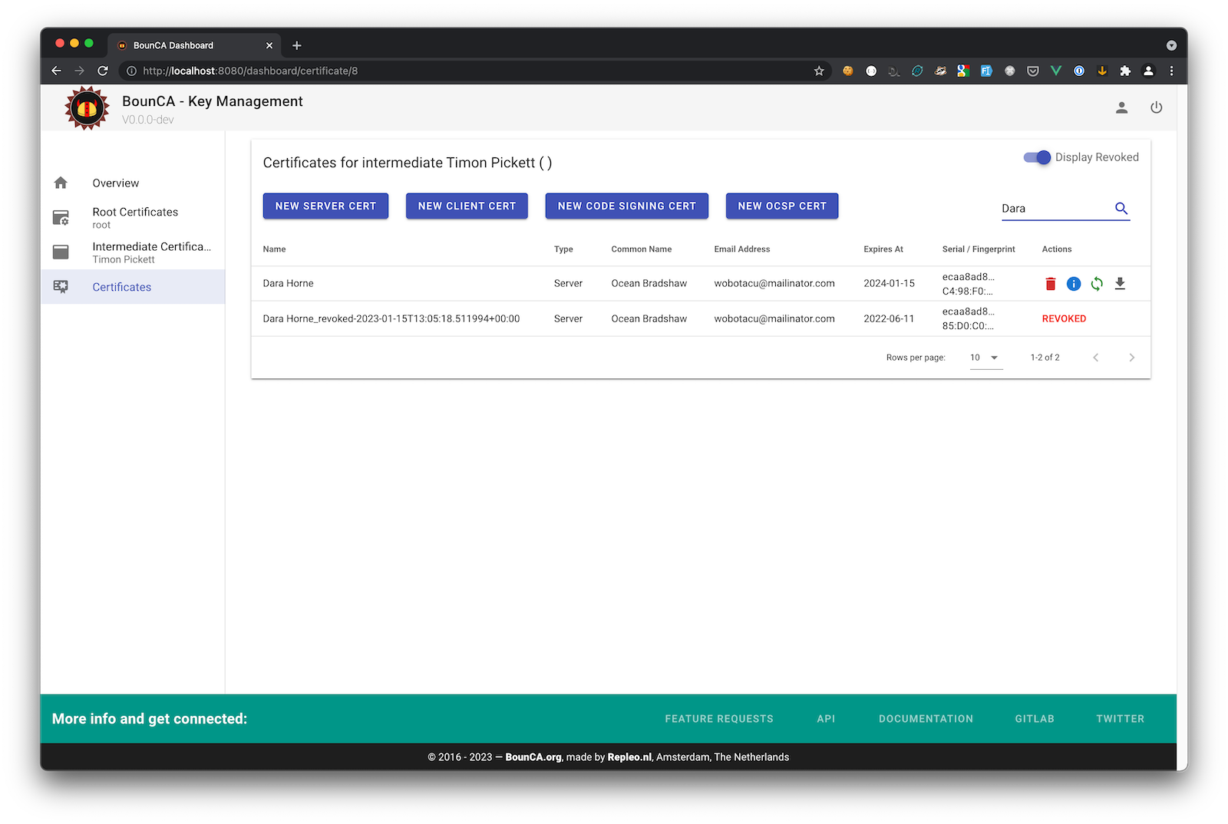1228x824 pixels.
Task: Click the Certificates sidebar icon
Action: (x=61, y=287)
